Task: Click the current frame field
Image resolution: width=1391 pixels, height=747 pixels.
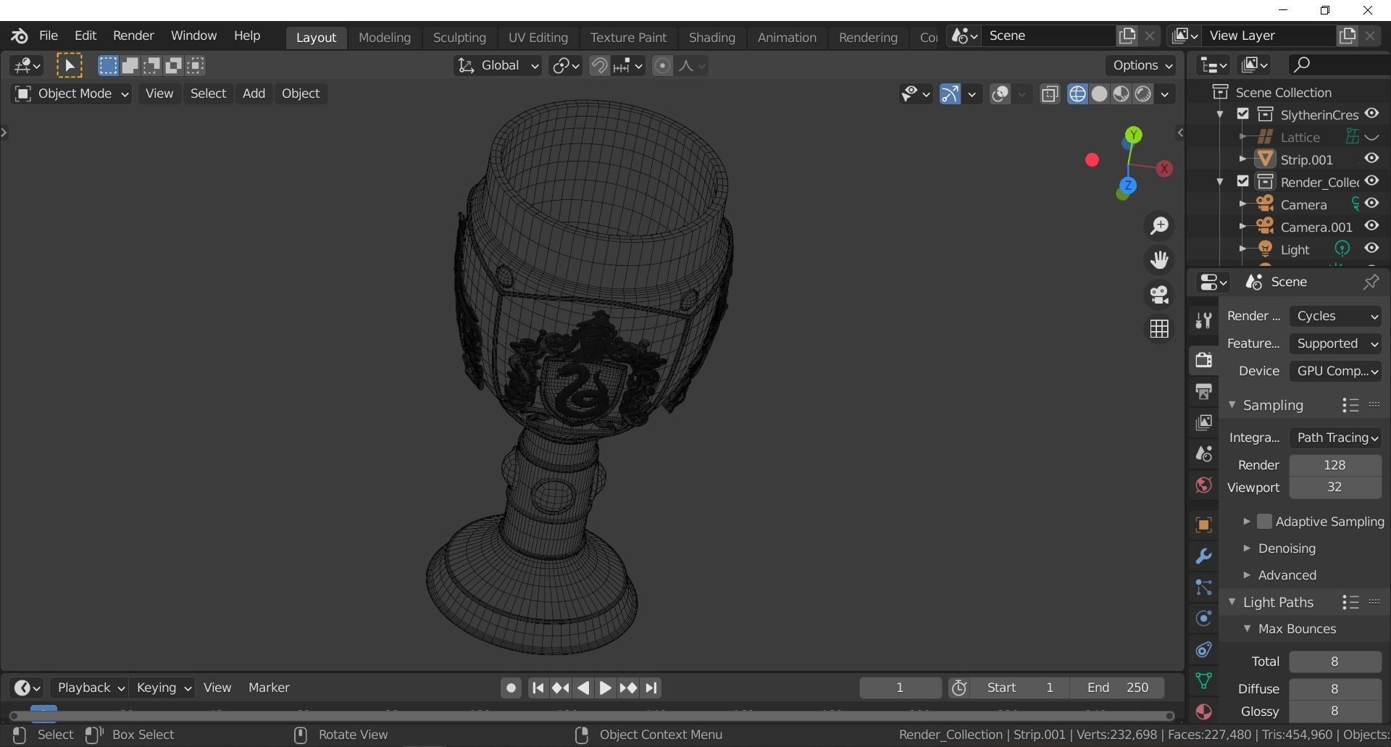Action: click(900, 688)
